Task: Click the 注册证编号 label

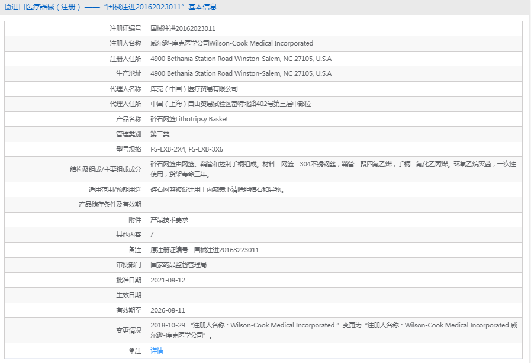Action: point(125,28)
